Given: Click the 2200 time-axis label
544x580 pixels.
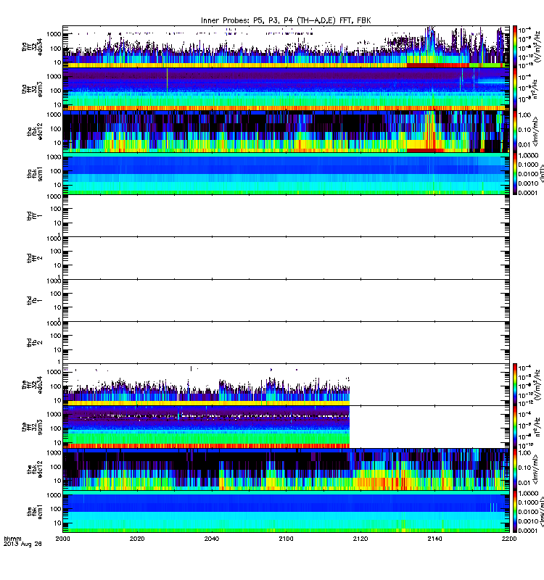Looking at the screenshot, I should coord(509,539).
